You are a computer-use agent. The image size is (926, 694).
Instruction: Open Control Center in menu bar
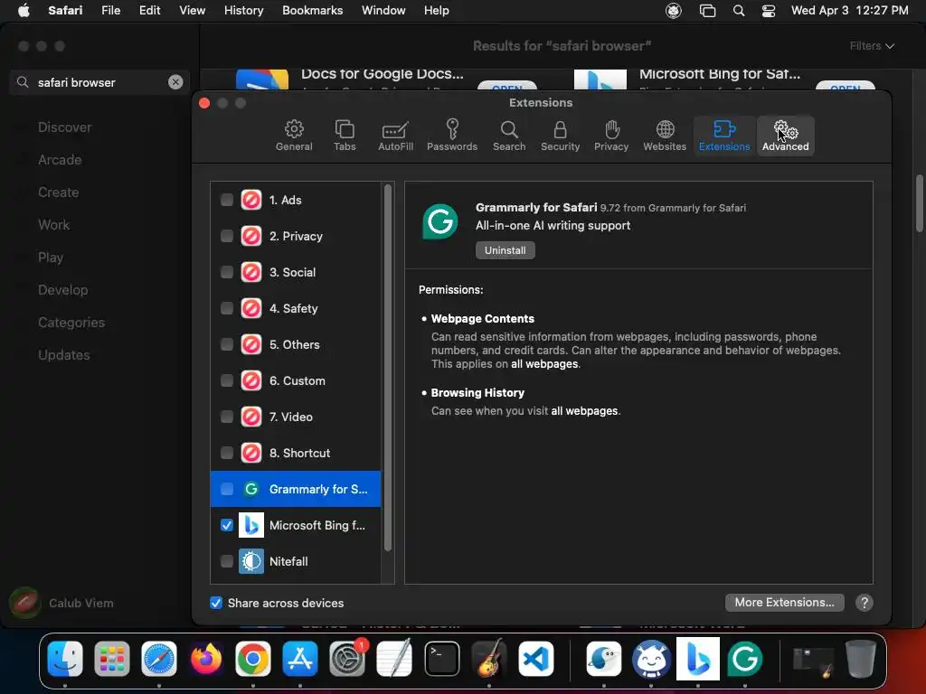[x=769, y=11]
